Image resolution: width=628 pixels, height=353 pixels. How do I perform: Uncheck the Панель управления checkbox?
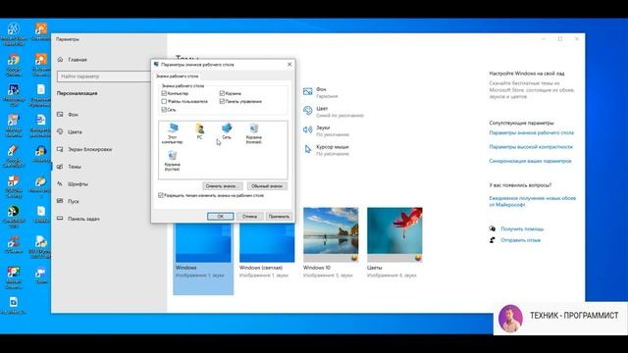[x=222, y=101]
